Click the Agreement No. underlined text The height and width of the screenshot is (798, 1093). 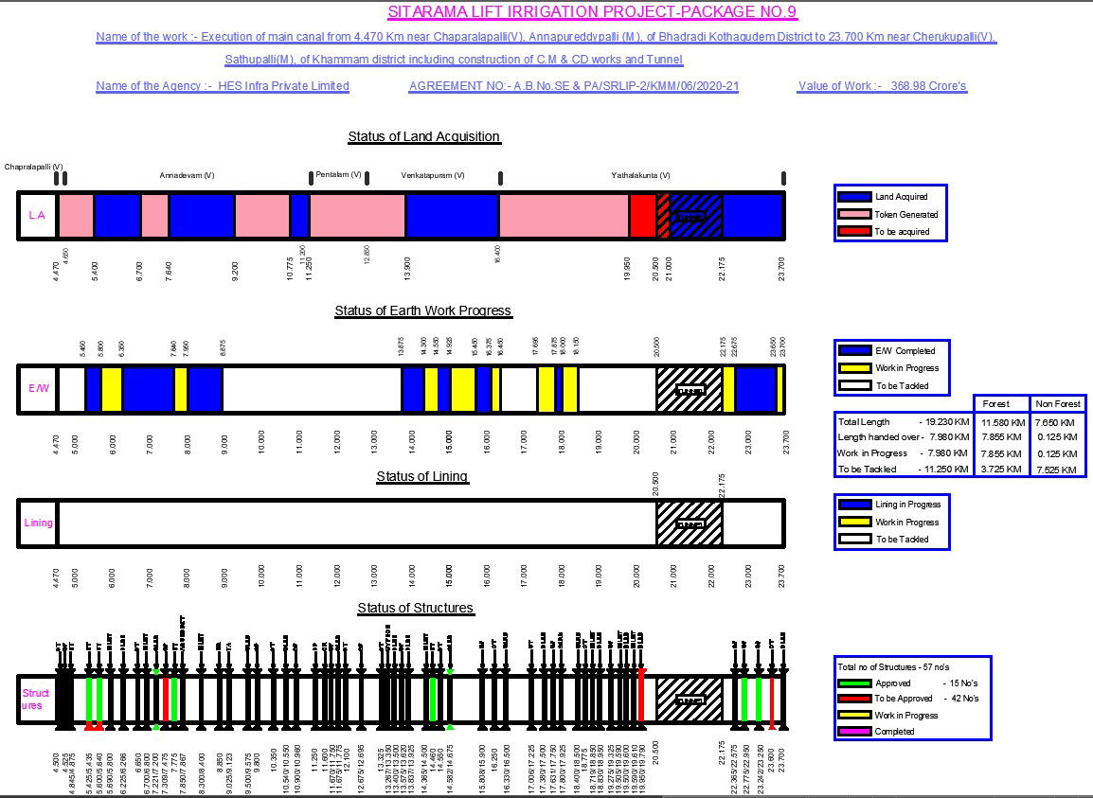(574, 86)
